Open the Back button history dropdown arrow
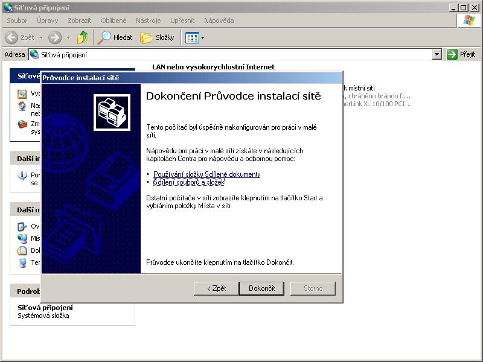 pyautogui.click(x=42, y=37)
